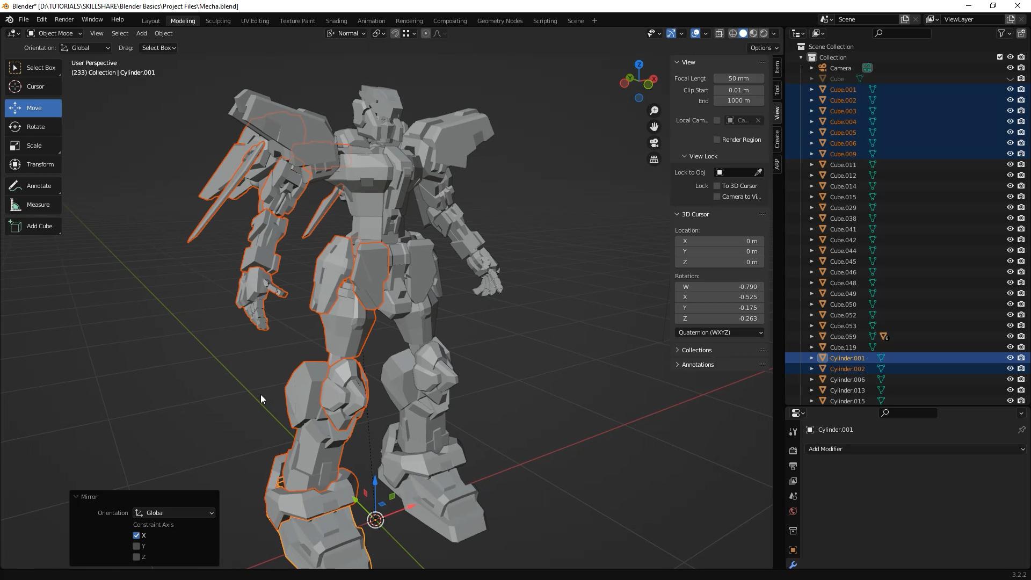Switch to the Sculpting workspace tab
This screenshot has height=580, width=1031.
pos(218,21)
